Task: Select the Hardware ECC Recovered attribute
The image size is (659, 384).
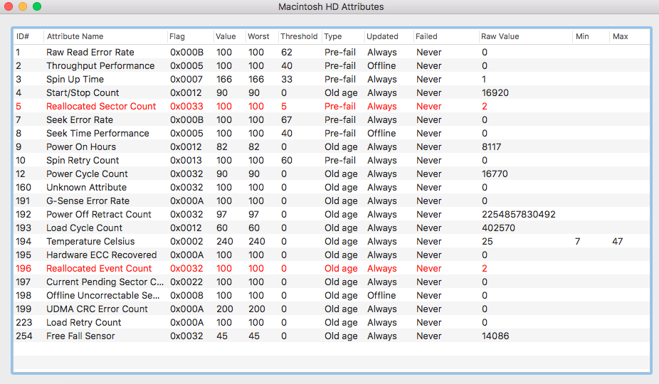Action: tap(332, 255)
